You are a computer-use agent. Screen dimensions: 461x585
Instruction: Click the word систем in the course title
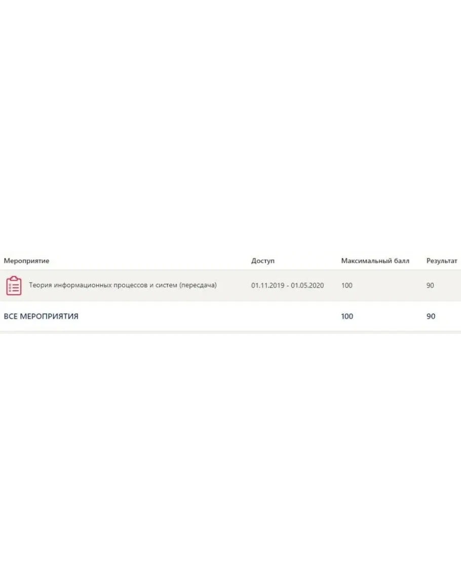(166, 285)
